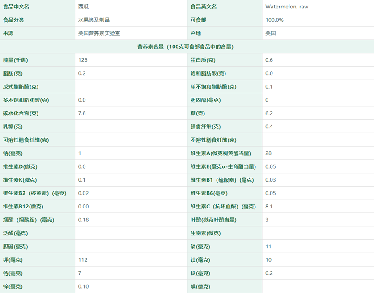The image size is (374, 293).
Task: Click the 铁(毫克) label
Action: (200, 273)
